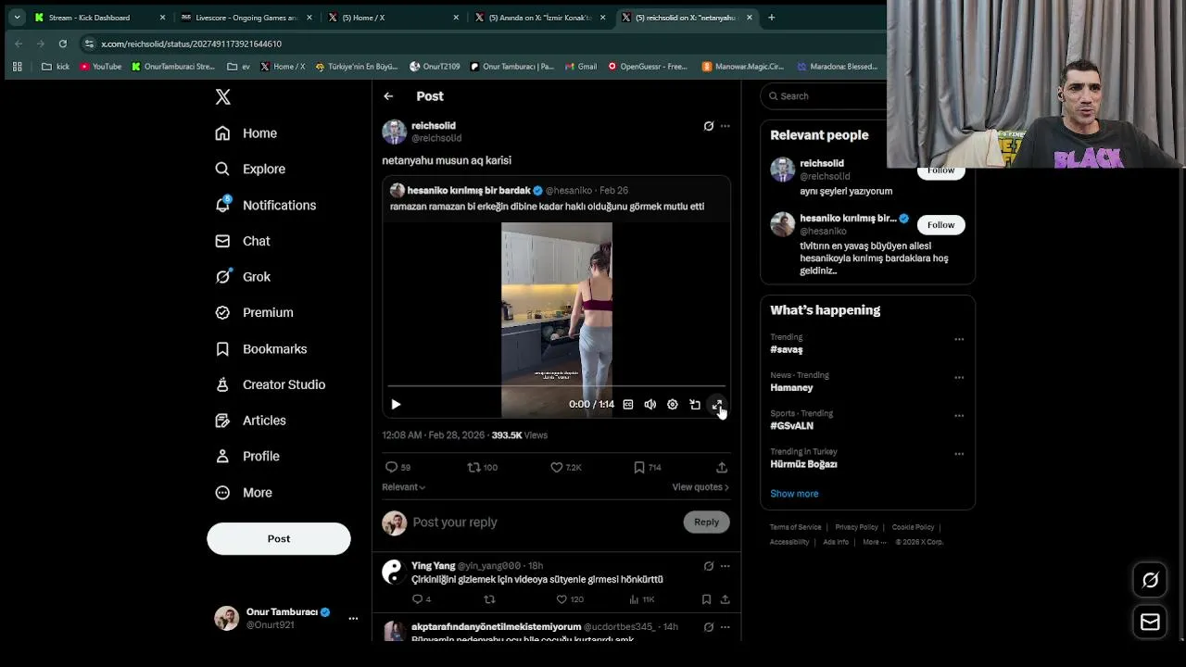Click the Reply button
Screen dimensions: 1186x667
tap(707, 522)
